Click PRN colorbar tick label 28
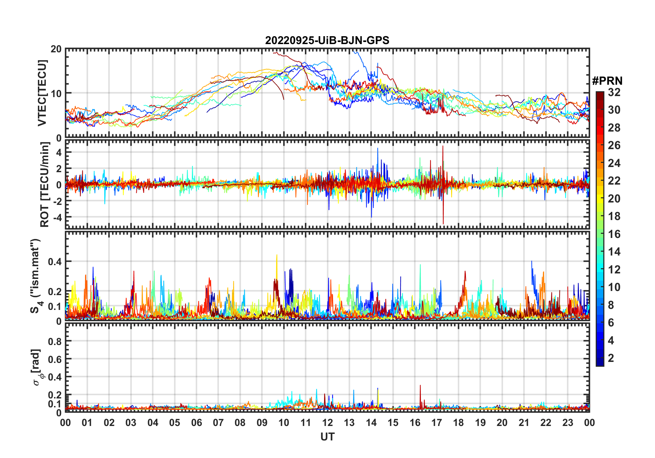 coord(614,128)
